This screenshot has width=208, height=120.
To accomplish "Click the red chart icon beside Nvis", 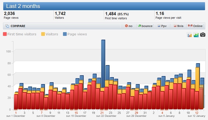I will pyautogui.click(x=175, y=26).
